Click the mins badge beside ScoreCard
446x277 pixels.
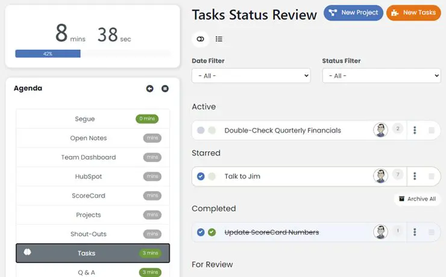click(152, 196)
